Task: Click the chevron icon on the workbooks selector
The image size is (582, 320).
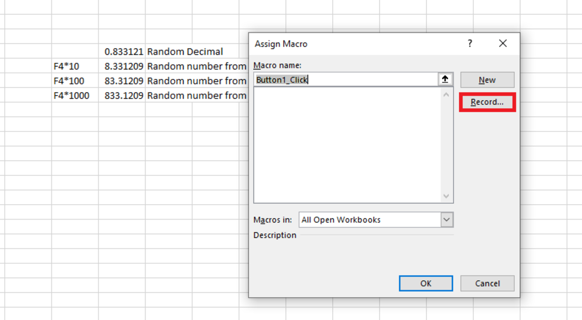Action: (446, 220)
